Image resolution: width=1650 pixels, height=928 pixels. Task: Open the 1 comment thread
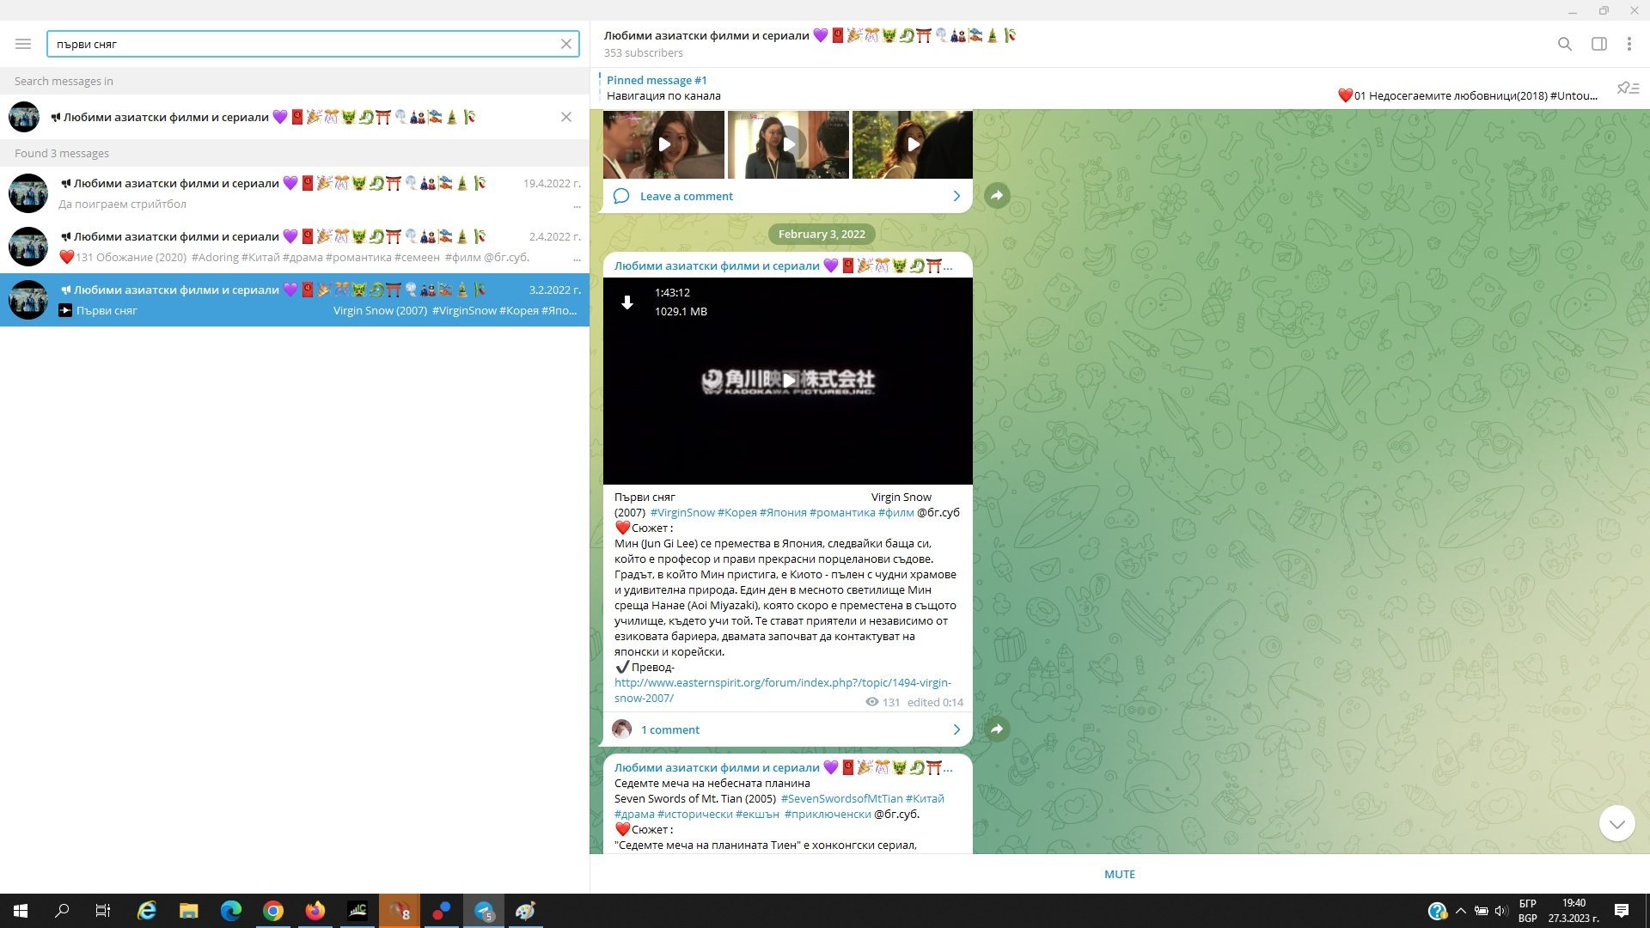(x=670, y=730)
